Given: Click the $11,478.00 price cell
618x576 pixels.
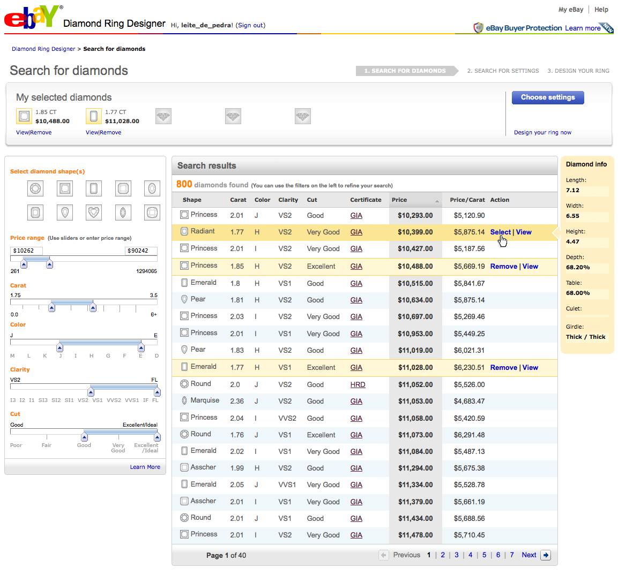Looking at the screenshot, I should point(415,535).
